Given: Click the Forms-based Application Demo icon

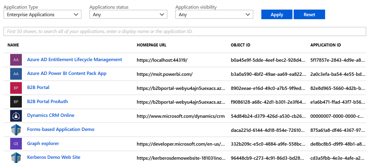Looking at the screenshot, I should tap(16, 130).
